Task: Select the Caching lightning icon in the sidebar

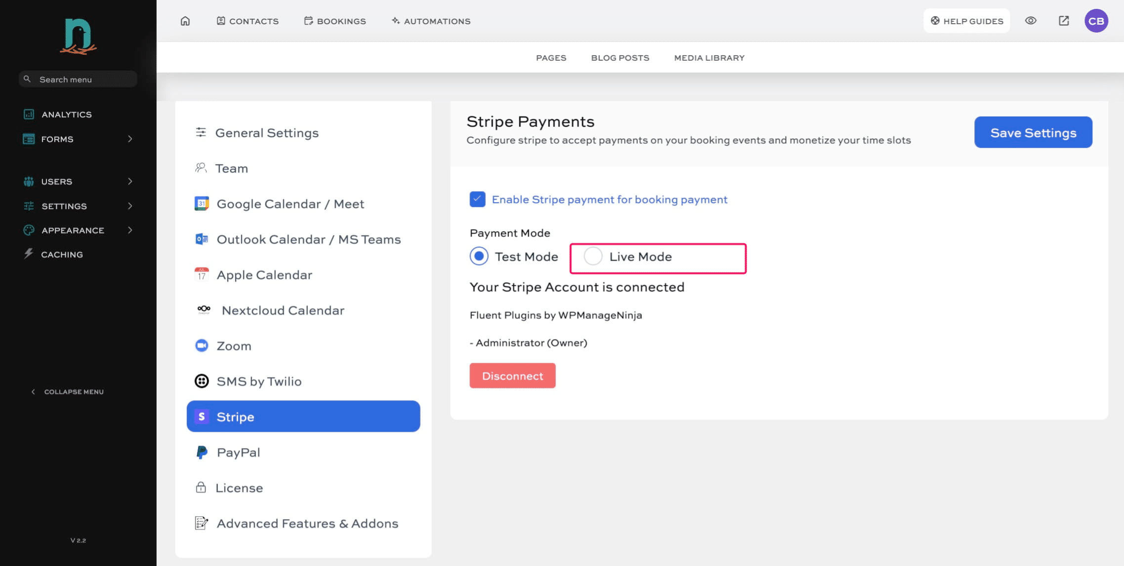Action: tap(28, 254)
